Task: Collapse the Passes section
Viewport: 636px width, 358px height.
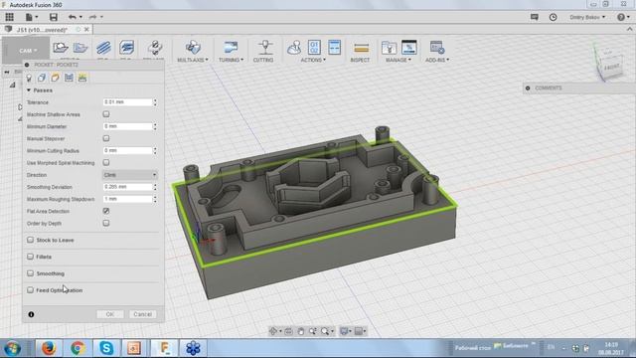Action: tap(29, 90)
